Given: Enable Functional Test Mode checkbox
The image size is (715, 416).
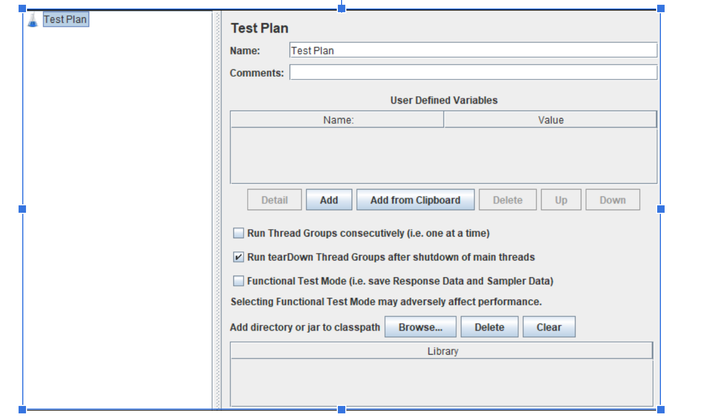Looking at the screenshot, I should [x=239, y=281].
